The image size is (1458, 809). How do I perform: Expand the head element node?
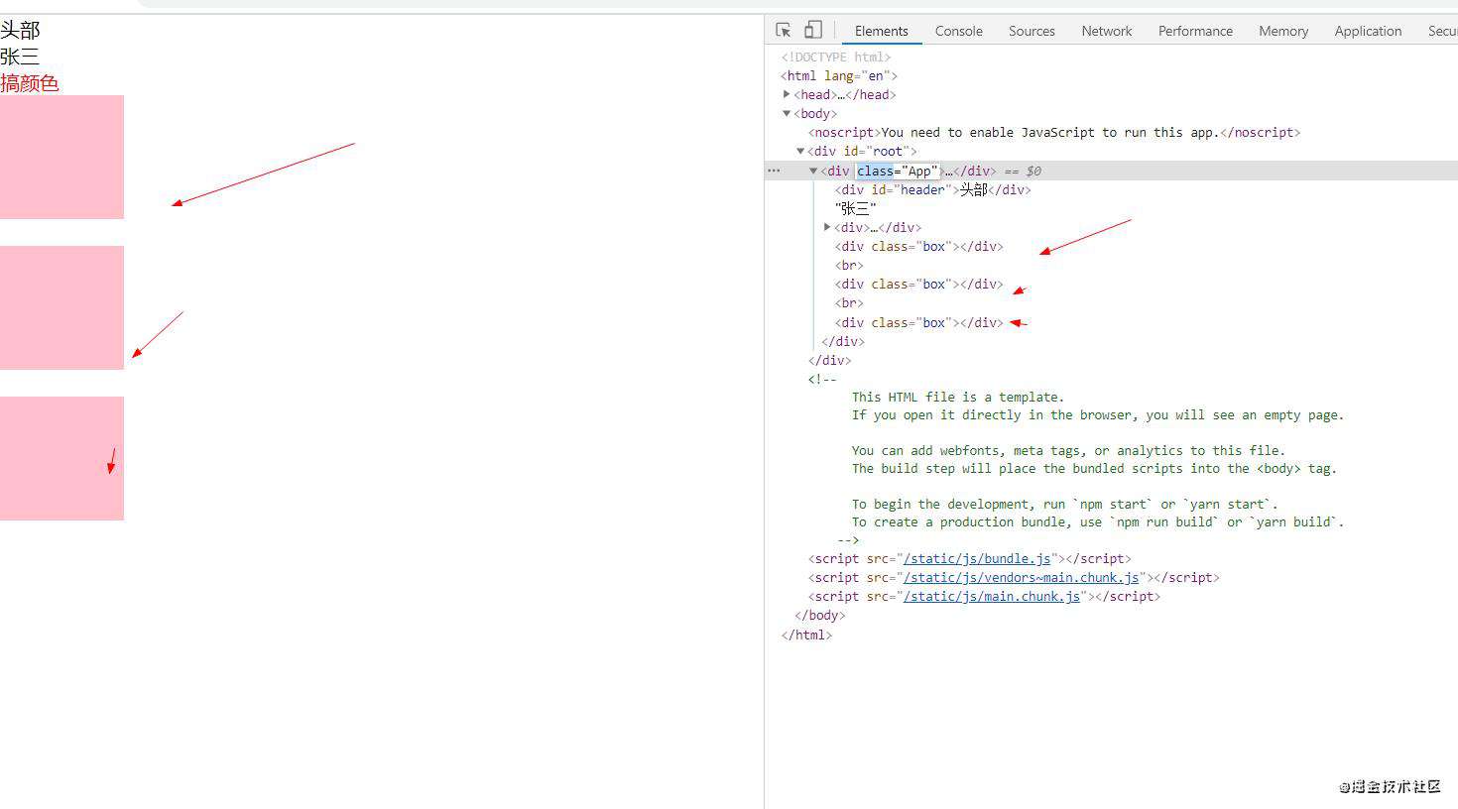click(787, 94)
